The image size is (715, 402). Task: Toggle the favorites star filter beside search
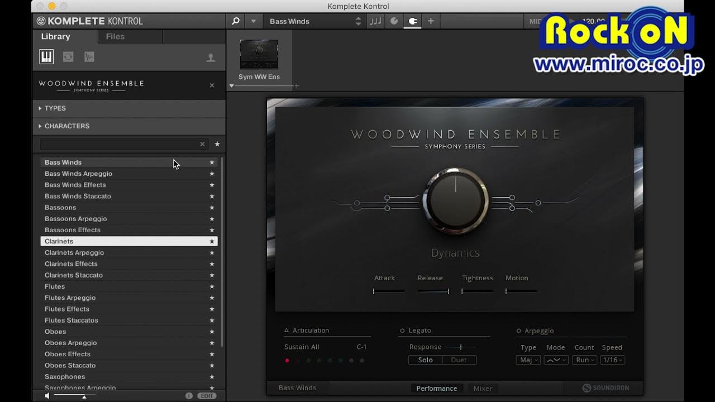217,144
